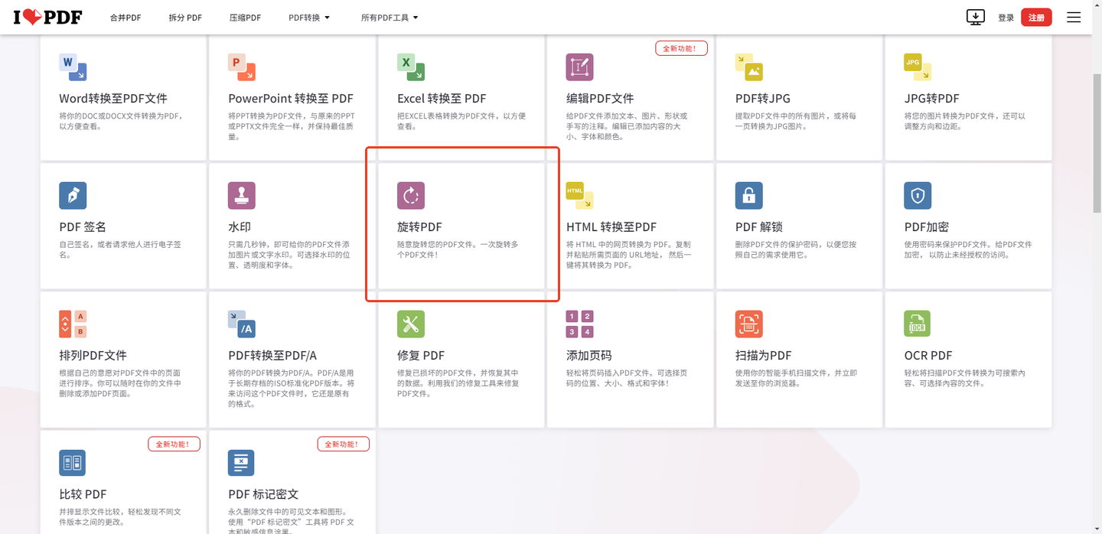Image resolution: width=1102 pixels, height=534 pixels.
Task: Click the OCR PDF description text
Action: tap(965, 378)
